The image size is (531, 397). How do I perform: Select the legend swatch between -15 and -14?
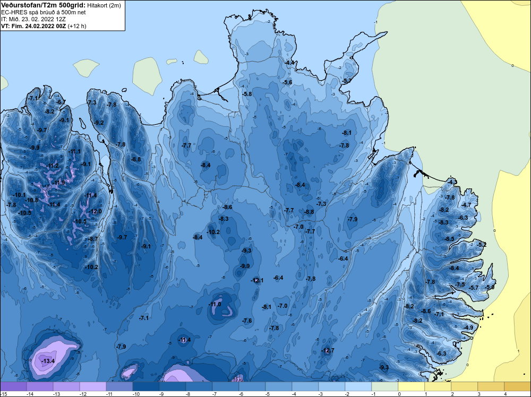click(13, 386)
